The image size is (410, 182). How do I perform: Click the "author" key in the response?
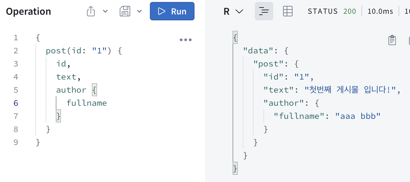tap(284, 103)
